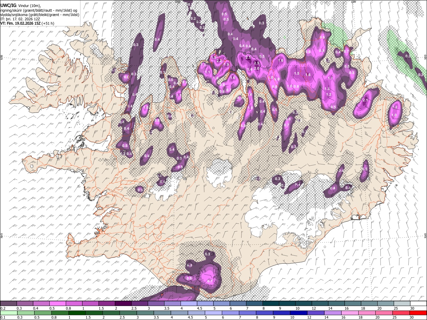The image size is (427, 320).
Task: Pick lower scale swatch between 1 and 1.5
Action: (77, 313)
